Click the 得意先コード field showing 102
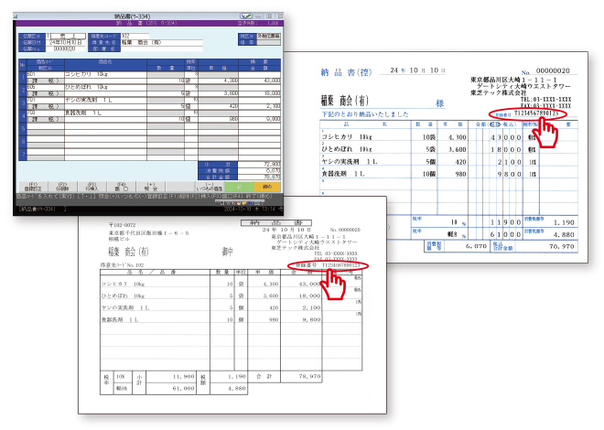The width and height of the screenshot is (604, 430). pos(125,35)
